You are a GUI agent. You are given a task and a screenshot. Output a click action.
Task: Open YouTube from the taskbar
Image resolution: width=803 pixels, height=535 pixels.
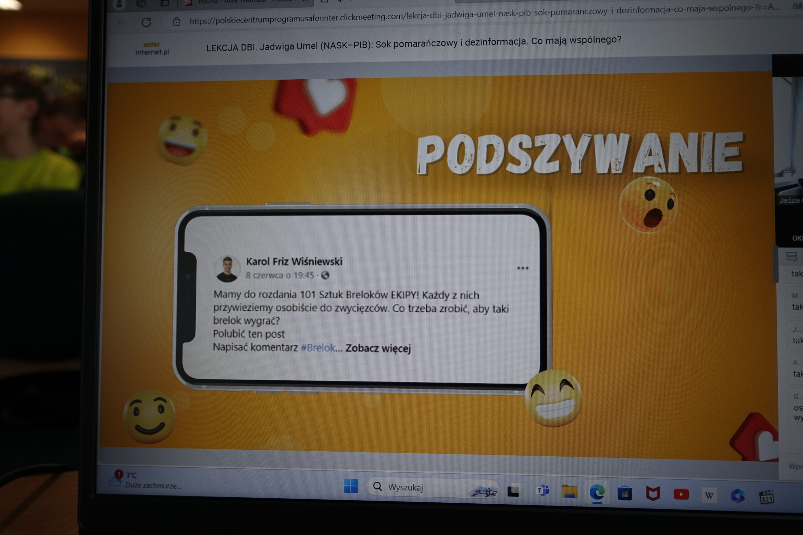click(681, 494)
